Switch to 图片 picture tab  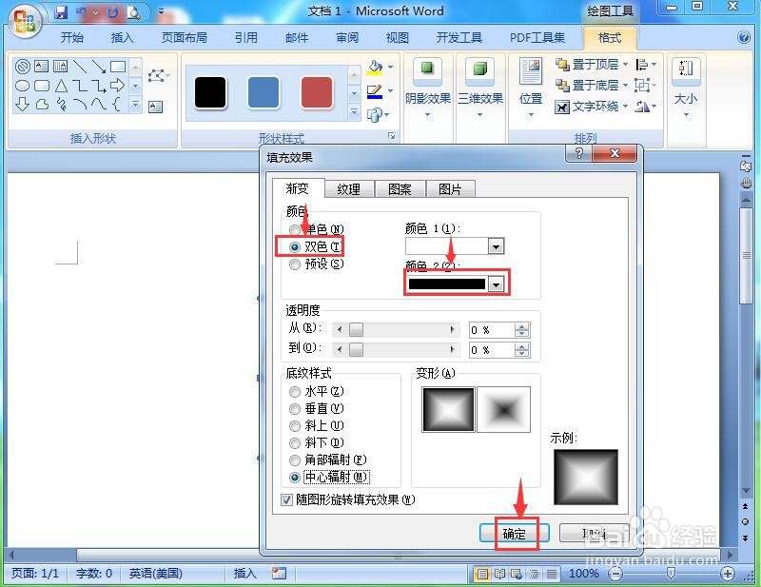tap(450, 189)
